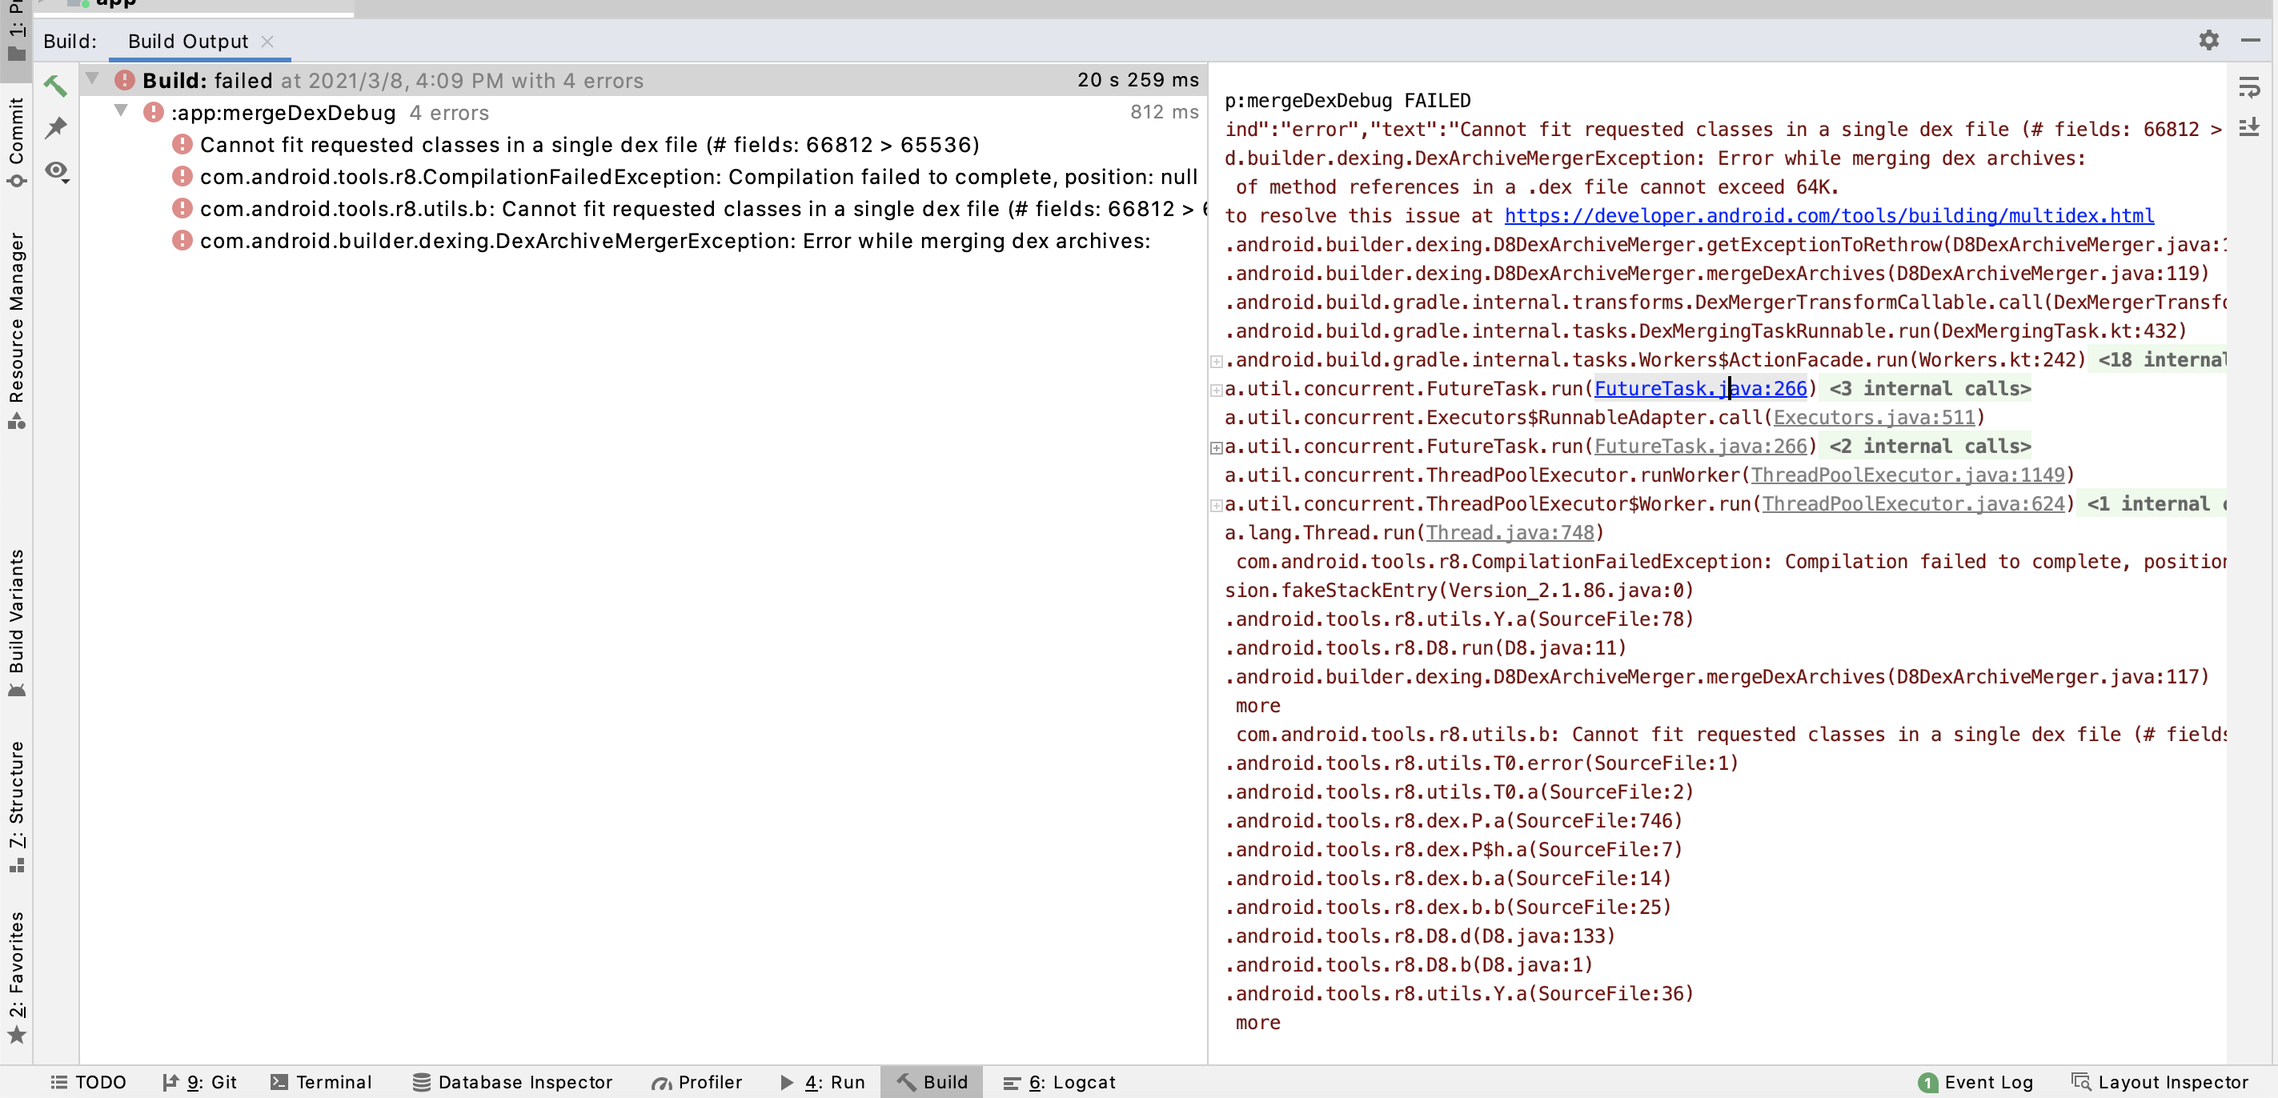Screen dimensions: 2278x1098
Task: Open the TODO tool window
Action: pyautogui.click(x=88, y=1082)
